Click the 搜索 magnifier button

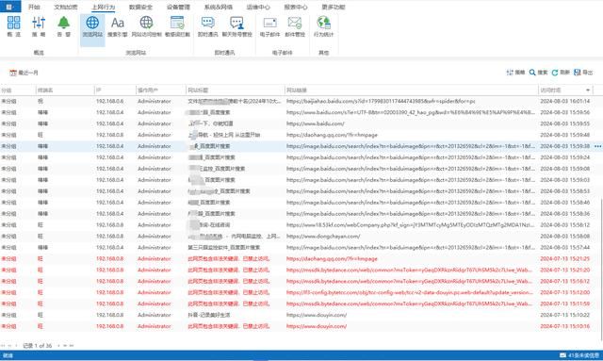pos(538,73)
